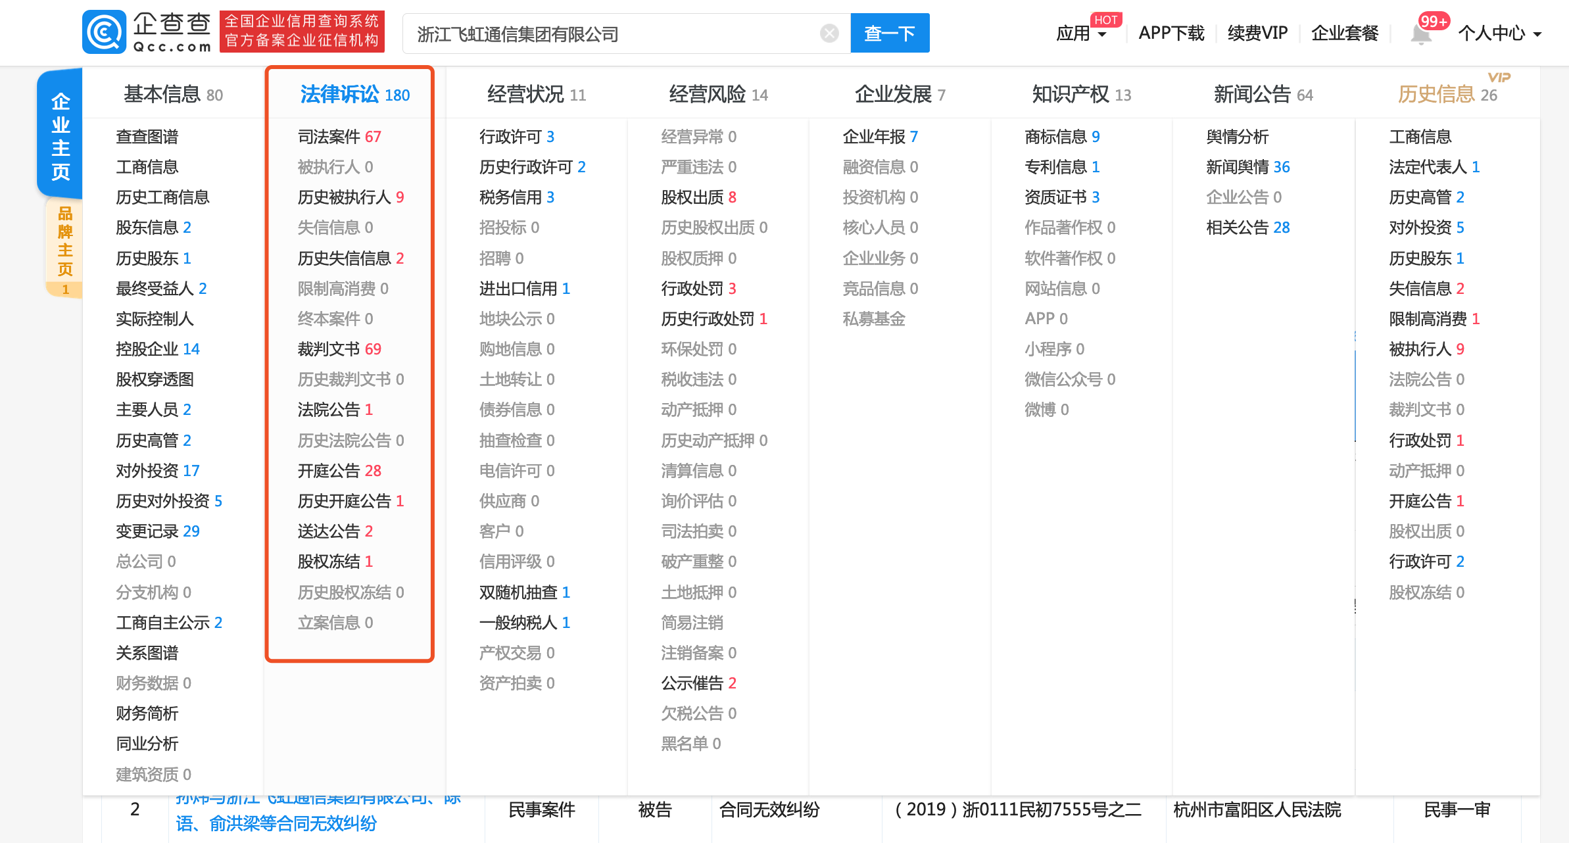
Task: Open 行政处罚 3 under 经营风险
Action: pos(698,289)
